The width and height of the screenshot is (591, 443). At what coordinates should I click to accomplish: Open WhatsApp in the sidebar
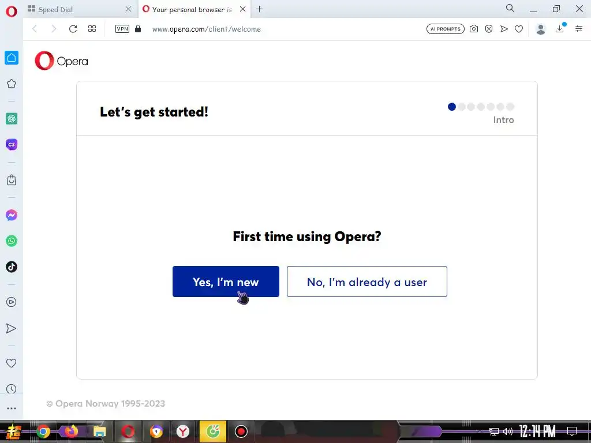(x=12, y=241)
